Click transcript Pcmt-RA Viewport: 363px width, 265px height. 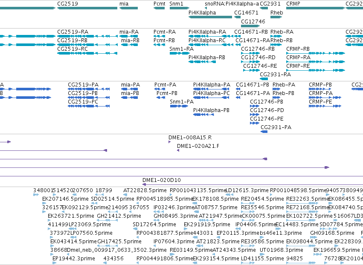pos(159,36)
